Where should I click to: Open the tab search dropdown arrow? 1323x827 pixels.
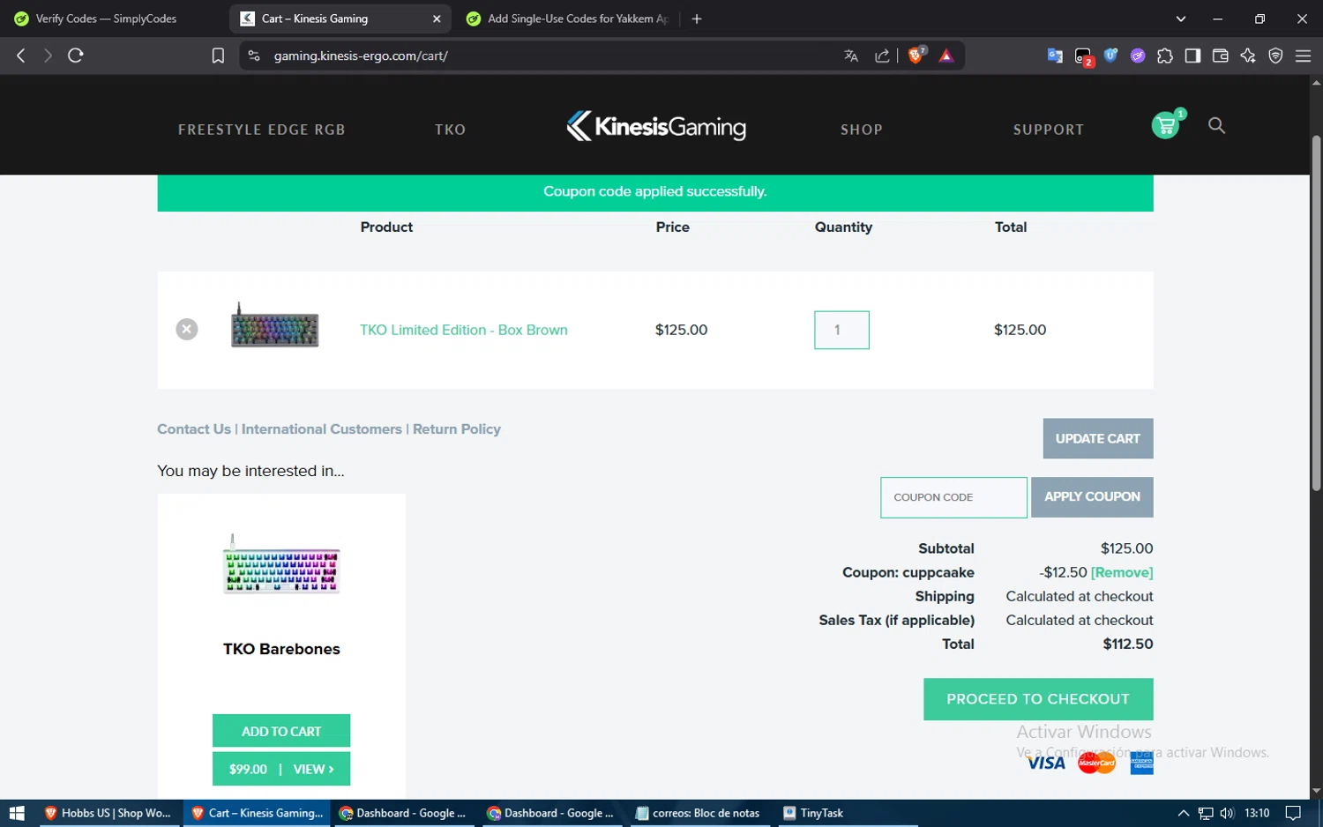point(1181,19)
